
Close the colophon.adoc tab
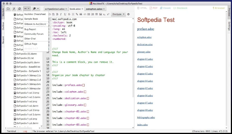click(104, 9)
